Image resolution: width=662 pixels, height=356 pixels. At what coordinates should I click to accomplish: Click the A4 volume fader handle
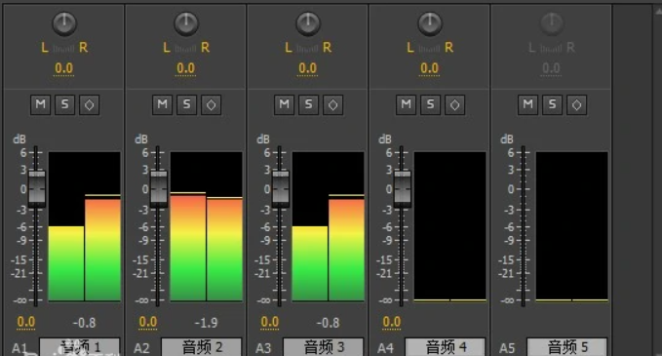pyautogui.click(x=403, y=188)
